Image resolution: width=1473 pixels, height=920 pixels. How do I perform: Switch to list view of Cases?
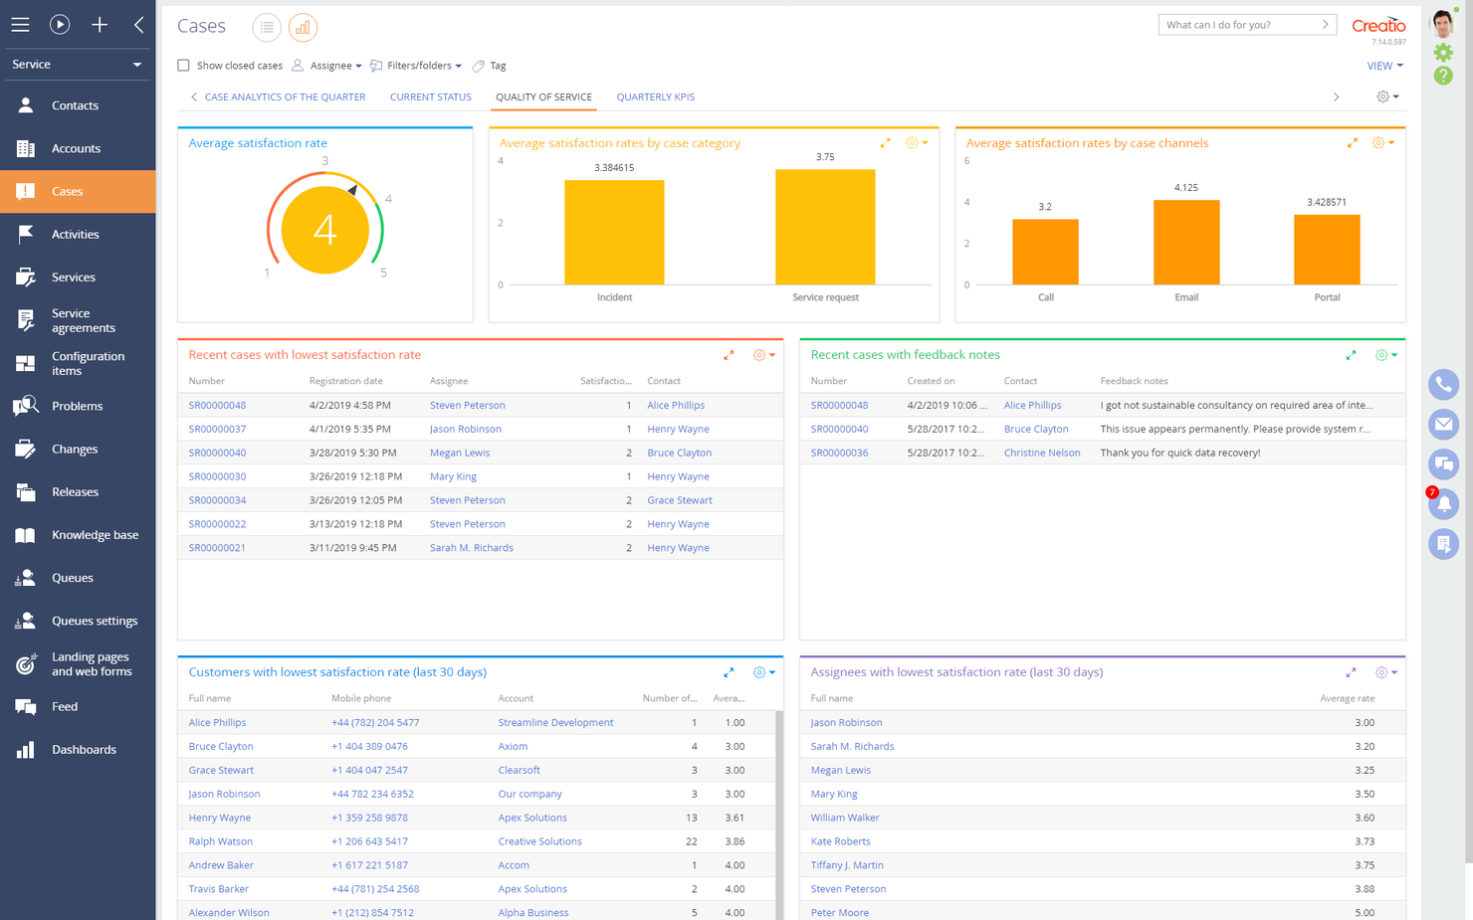click(266, 27)
